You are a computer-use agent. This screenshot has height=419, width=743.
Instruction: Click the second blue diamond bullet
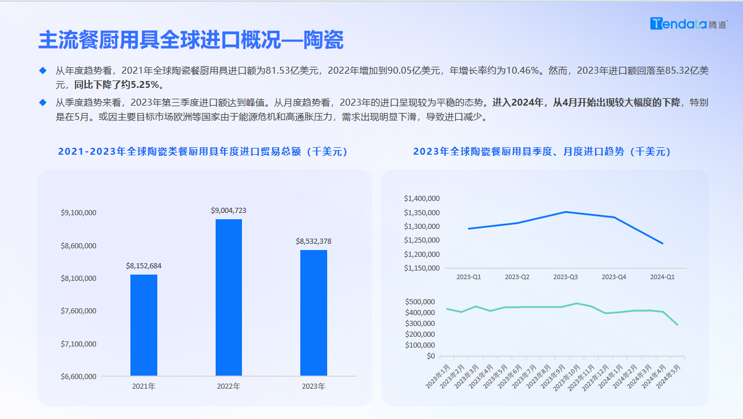(x=42, y=103)
